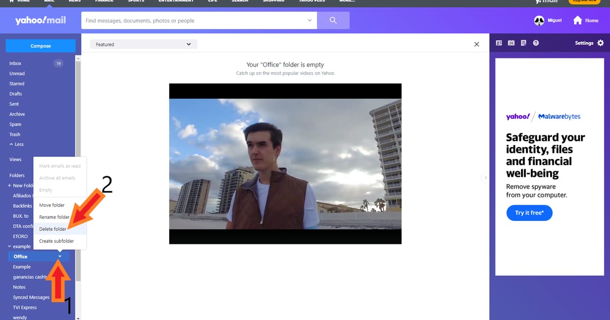The width and height of the screenshot is (610, 320).
Task: Click the Home house icon
Action: (577, 20)
